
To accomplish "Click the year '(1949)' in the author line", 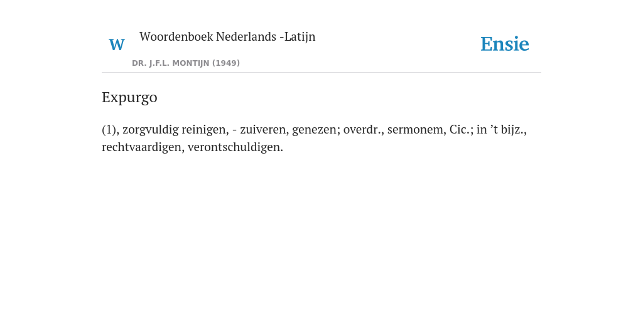I will (226, 63).
